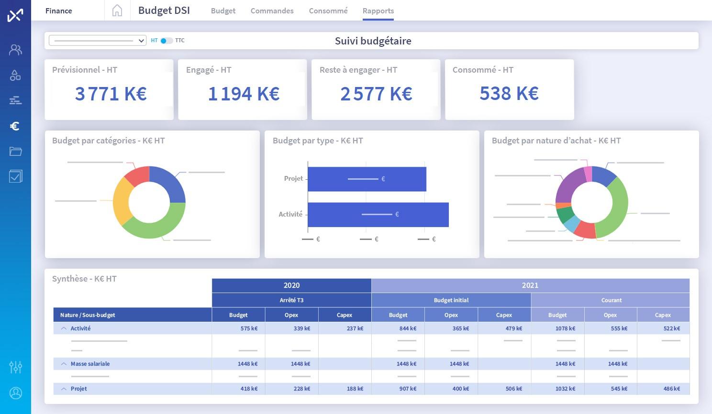Click the app logo in the sidebar
Screen dimensions: 712x414
coord(15,15)
